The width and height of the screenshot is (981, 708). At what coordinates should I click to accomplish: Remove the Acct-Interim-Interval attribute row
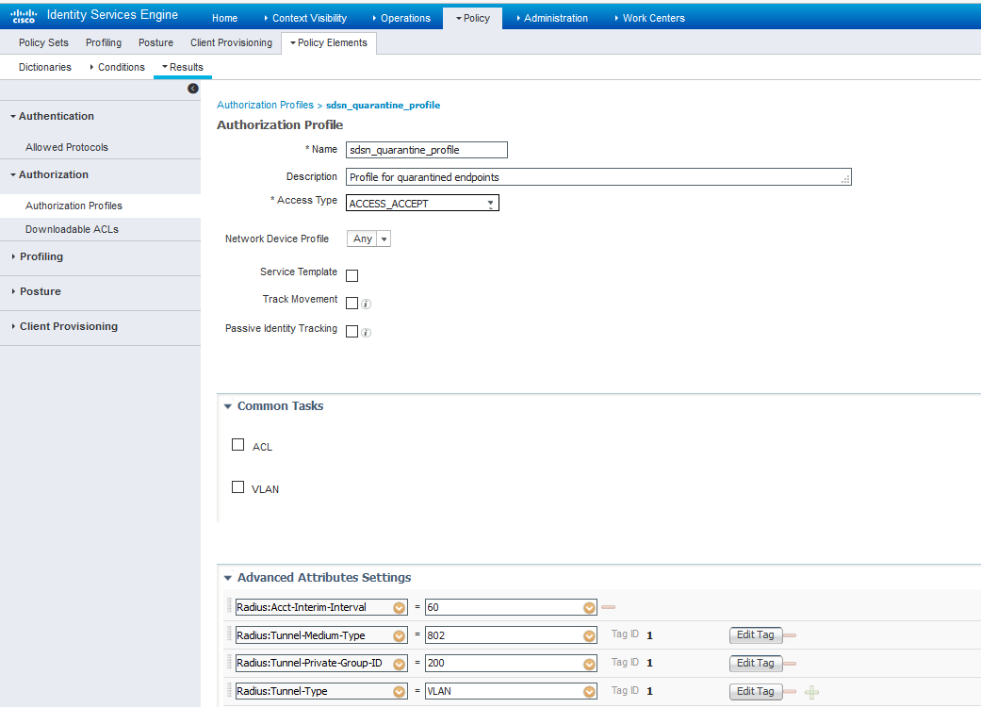coord(608,607)
